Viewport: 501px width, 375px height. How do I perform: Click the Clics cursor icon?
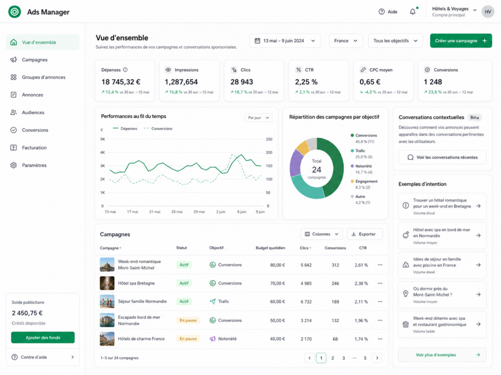click(x=234, y=69)
